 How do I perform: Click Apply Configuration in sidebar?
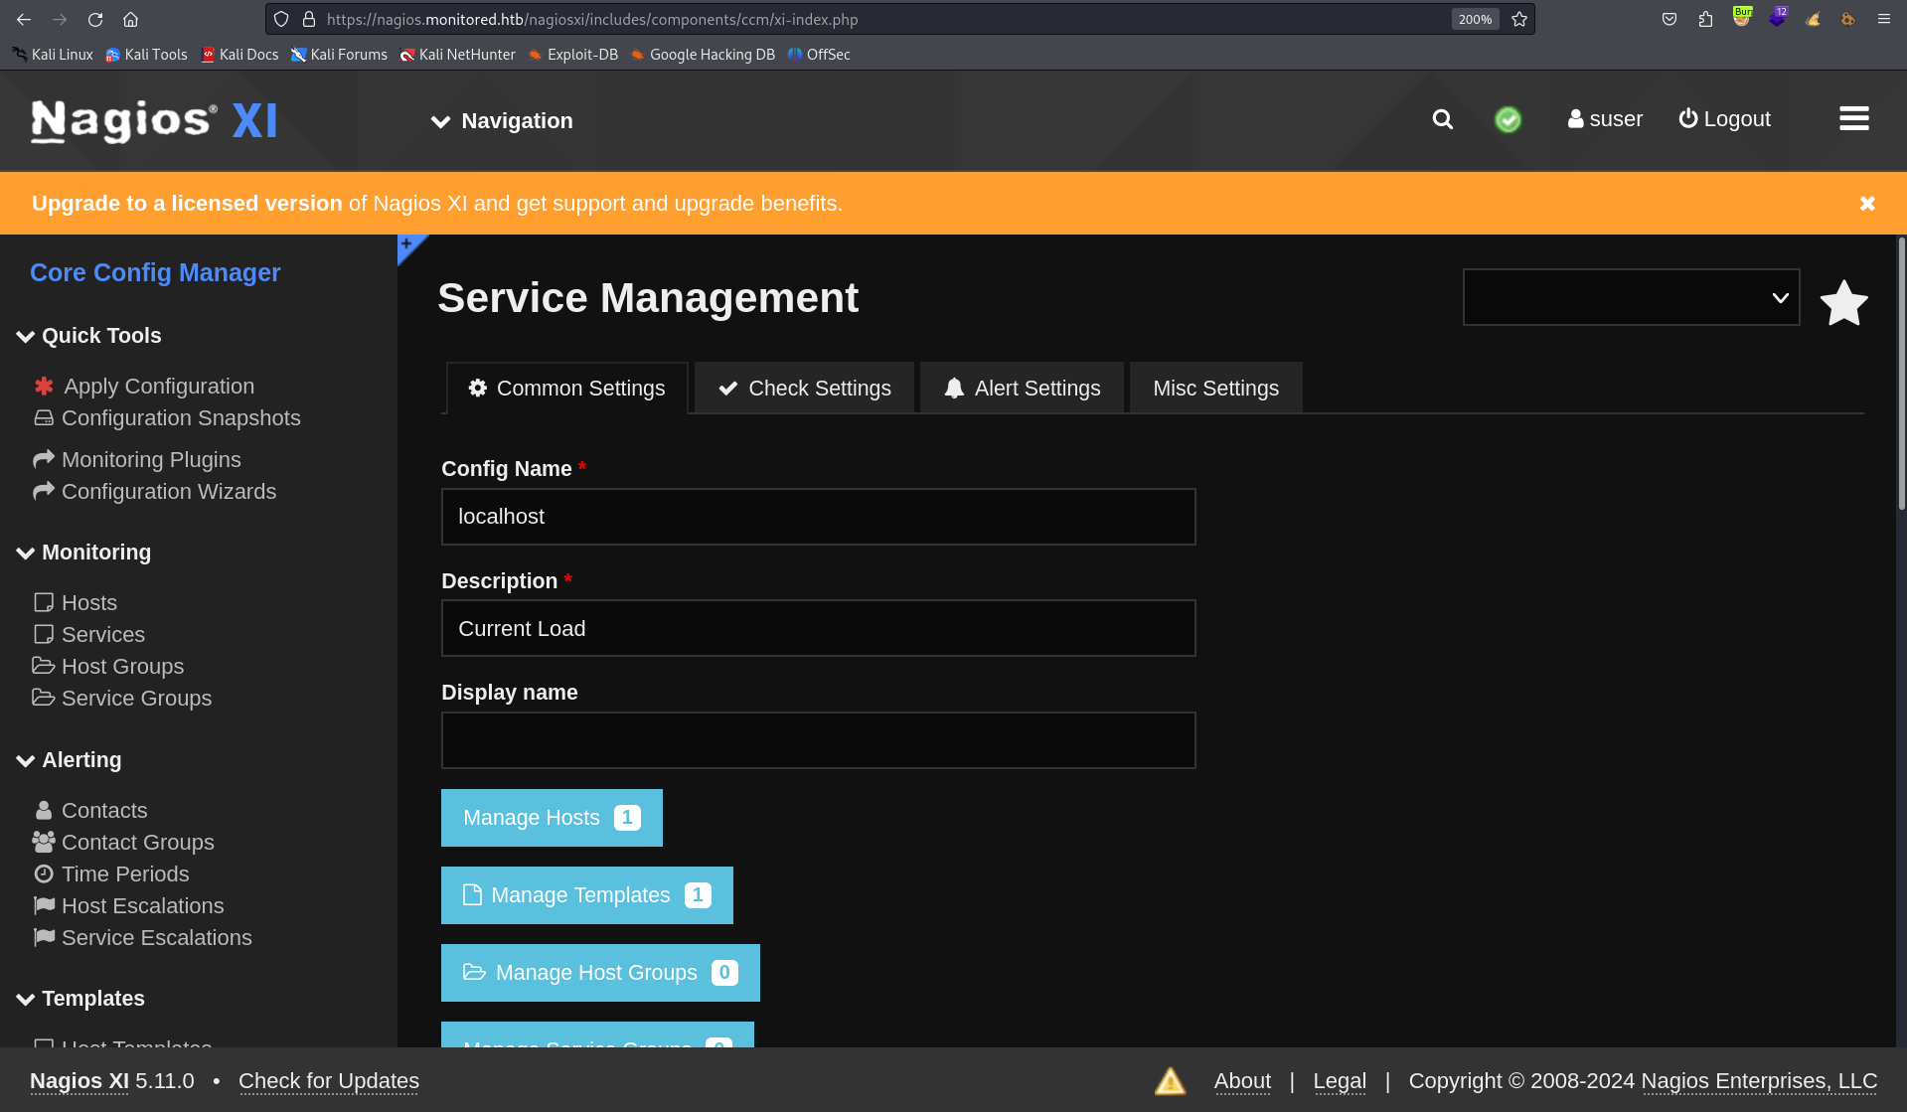[145, 387]
